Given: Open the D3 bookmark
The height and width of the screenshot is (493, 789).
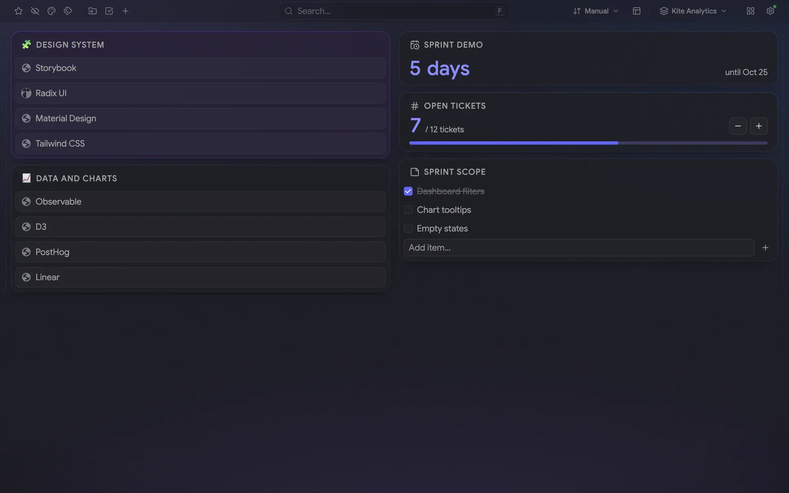Looking at the screenshot, I should click(200, 227).
